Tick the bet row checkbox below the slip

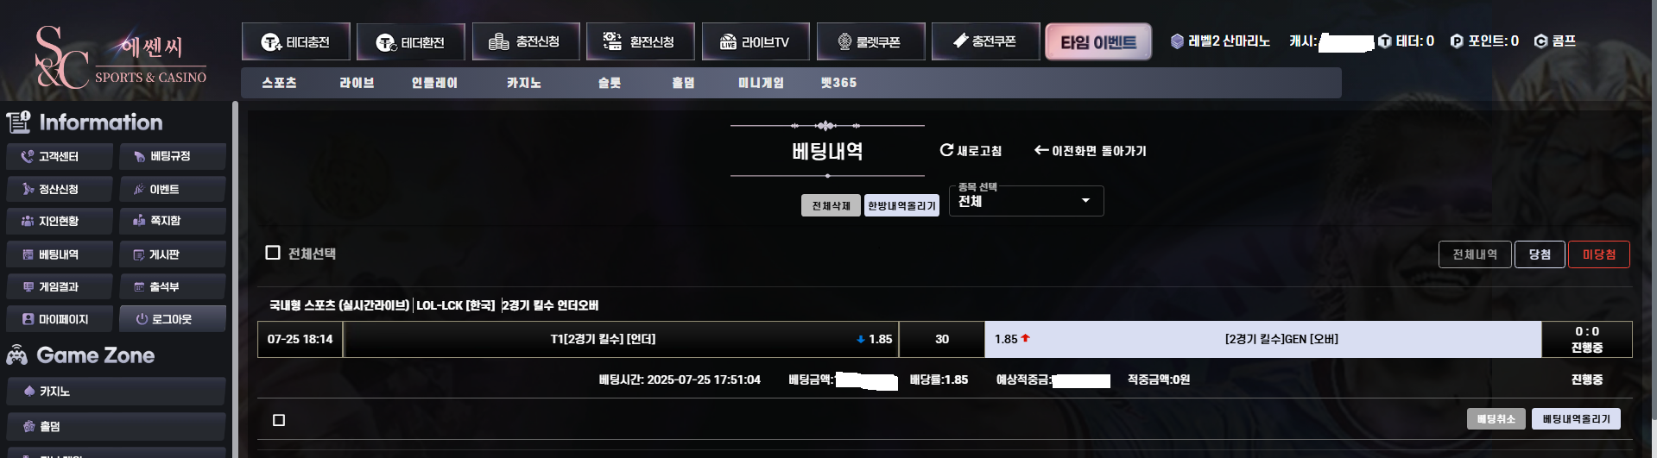click(279, 420)
